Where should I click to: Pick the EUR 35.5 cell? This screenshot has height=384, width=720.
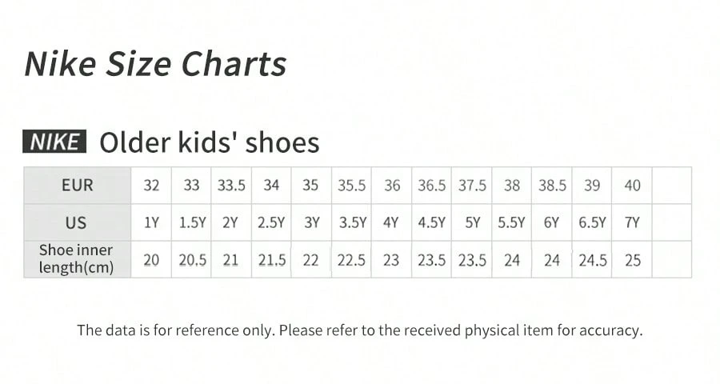click(351, 186)
